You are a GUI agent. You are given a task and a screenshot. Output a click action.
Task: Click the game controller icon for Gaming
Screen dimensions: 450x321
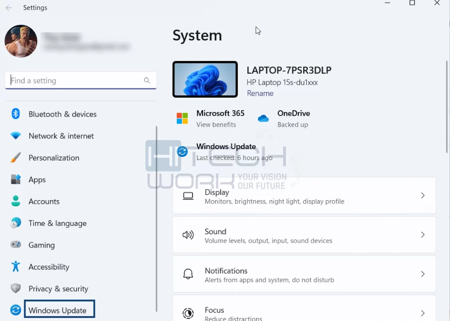click(x=15, y=244)
